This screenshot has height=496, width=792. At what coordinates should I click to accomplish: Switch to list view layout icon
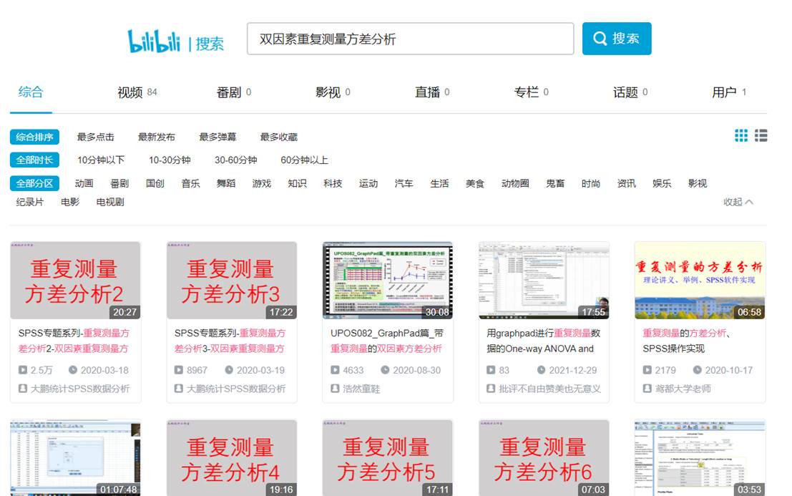(x=761, y=135)
